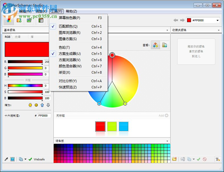Select the red scheme swatch

pos(100,127)
